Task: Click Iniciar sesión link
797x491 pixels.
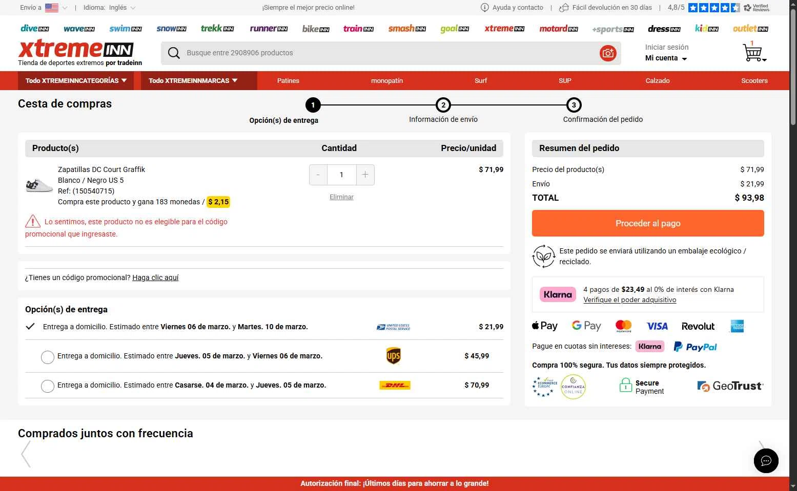Action: pyautogui.click(x=666, y=47)
